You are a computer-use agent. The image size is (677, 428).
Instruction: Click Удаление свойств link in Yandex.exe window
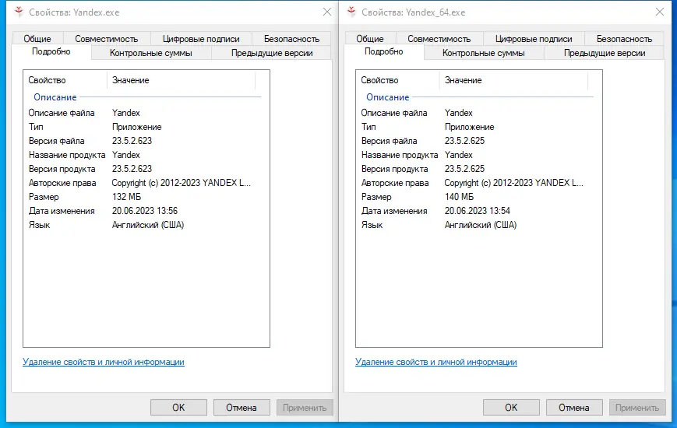[104, 362]
